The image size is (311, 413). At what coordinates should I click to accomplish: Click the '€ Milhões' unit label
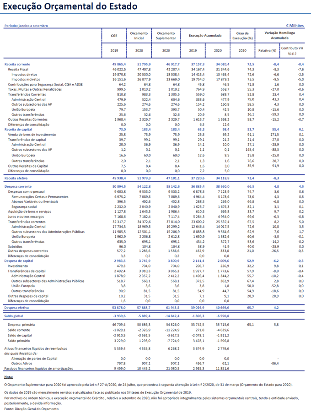pos(295,26)
